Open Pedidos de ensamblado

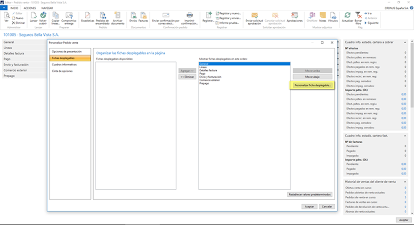tap(103, 18)
